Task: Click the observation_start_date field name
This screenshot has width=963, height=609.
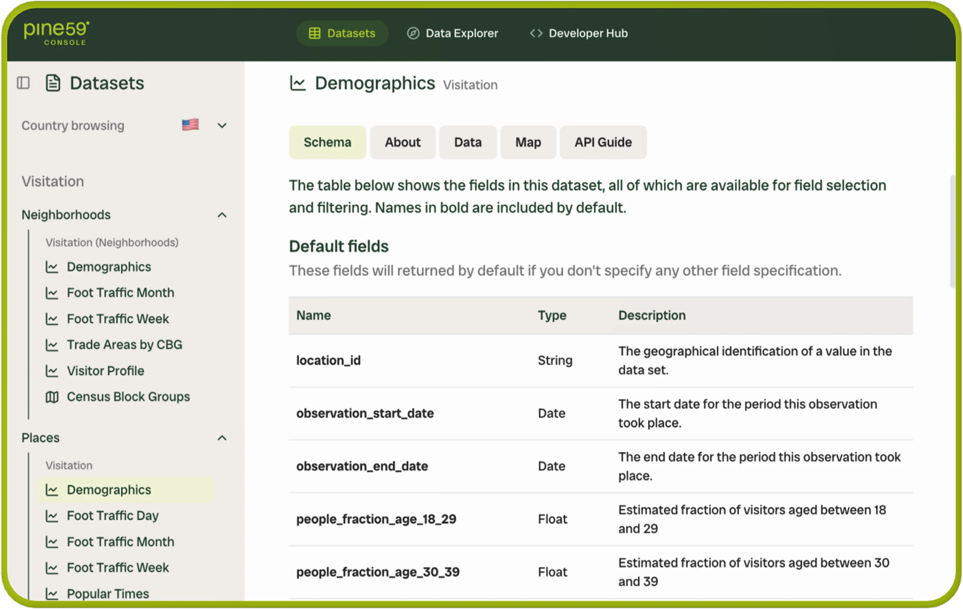Action: pos(365,413)
